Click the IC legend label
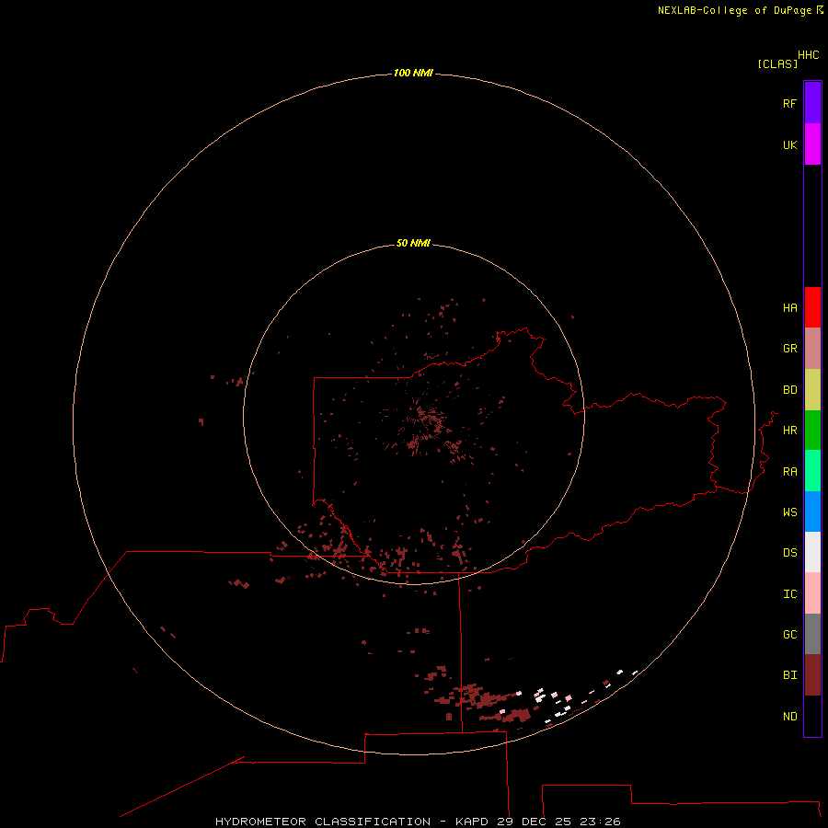 coord(789,594)
